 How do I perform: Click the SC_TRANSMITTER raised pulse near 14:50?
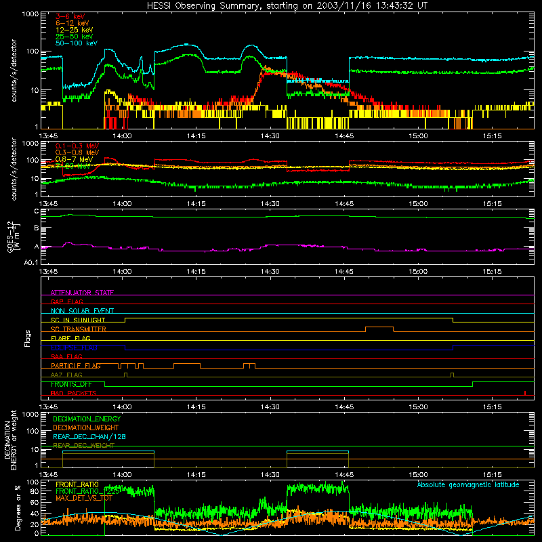pyautogui.click(x=379, y=329)
